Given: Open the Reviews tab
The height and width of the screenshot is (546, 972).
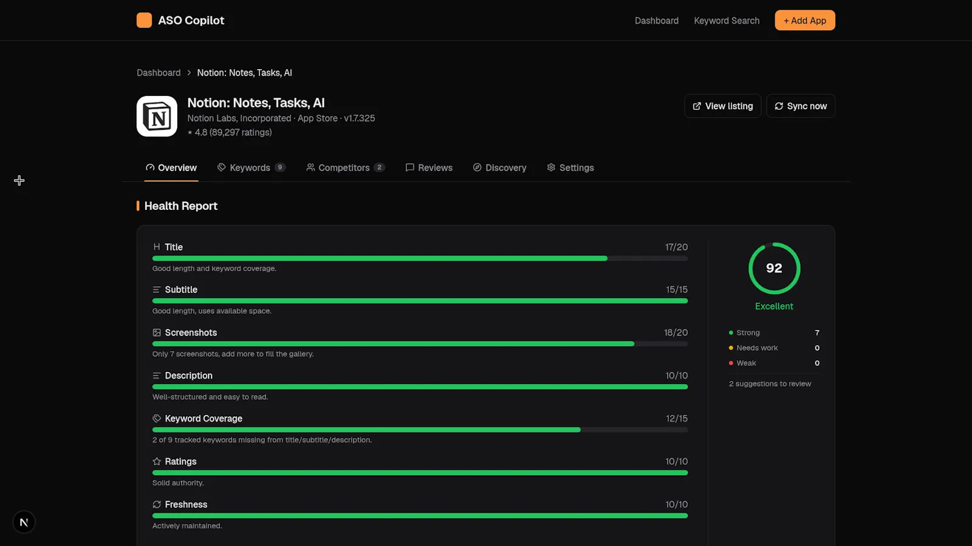Looking at the screenshot, I should click(x=429, y=167).
